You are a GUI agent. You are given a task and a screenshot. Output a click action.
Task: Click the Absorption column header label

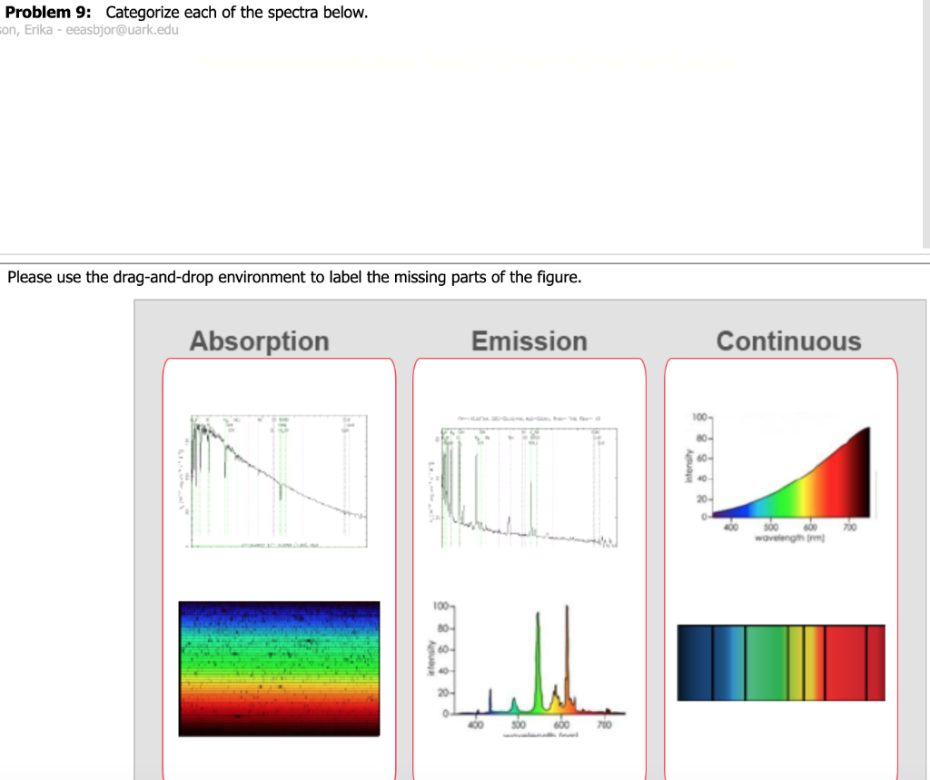[259, 341]
